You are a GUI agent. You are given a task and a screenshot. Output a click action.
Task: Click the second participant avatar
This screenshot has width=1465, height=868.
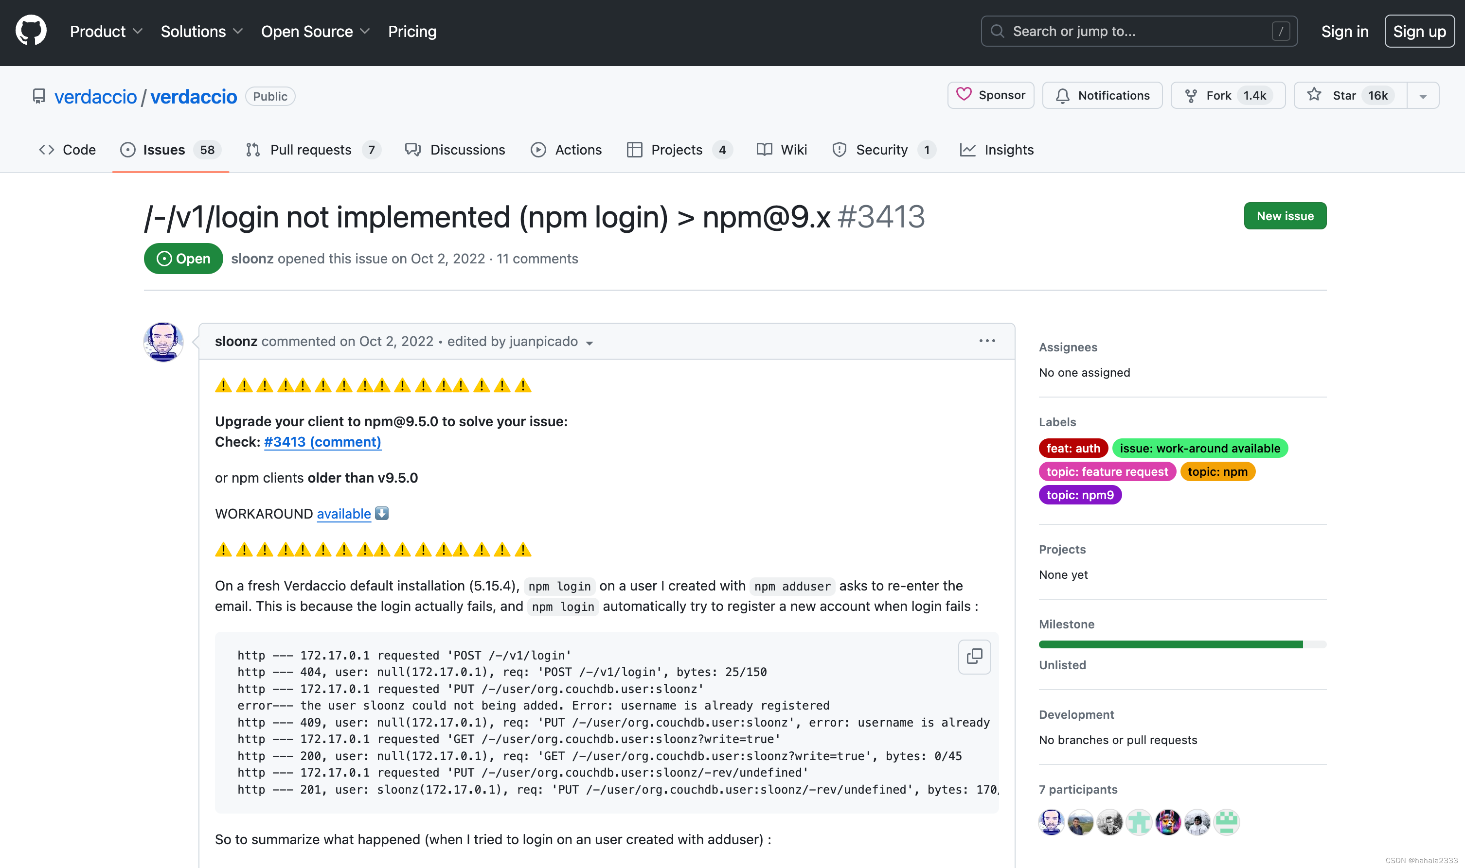point(1080,822)
